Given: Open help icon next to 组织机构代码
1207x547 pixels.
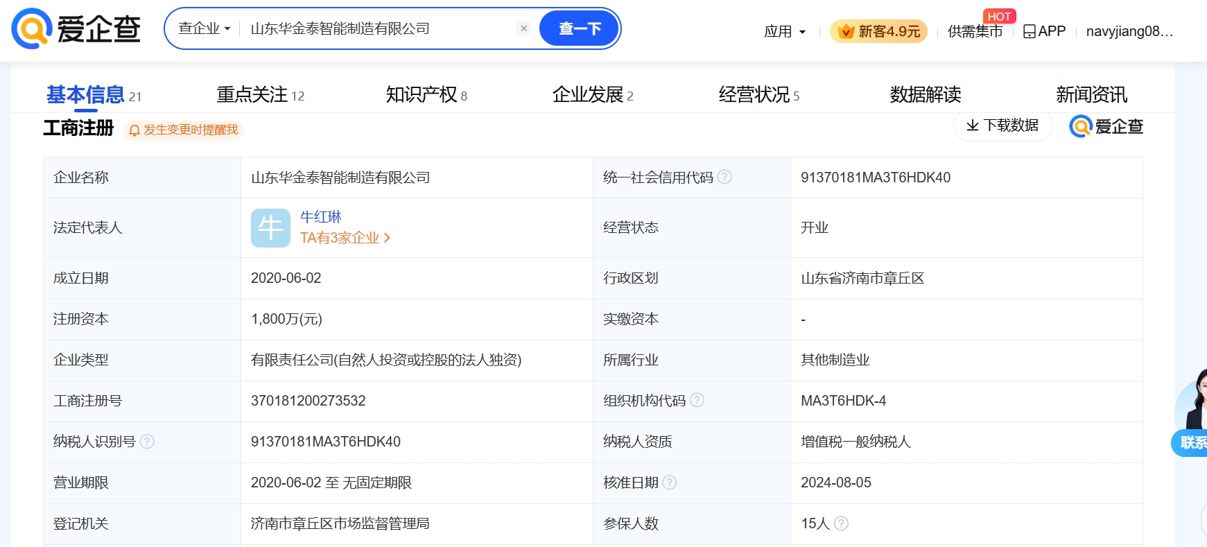Looking at the screenshot, I should 697,400.
